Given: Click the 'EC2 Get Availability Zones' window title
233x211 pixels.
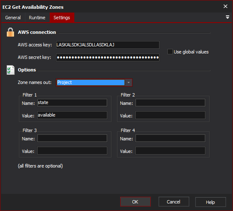Looking at the screenshot, I should pyautogui.click(x=33, y=7).
